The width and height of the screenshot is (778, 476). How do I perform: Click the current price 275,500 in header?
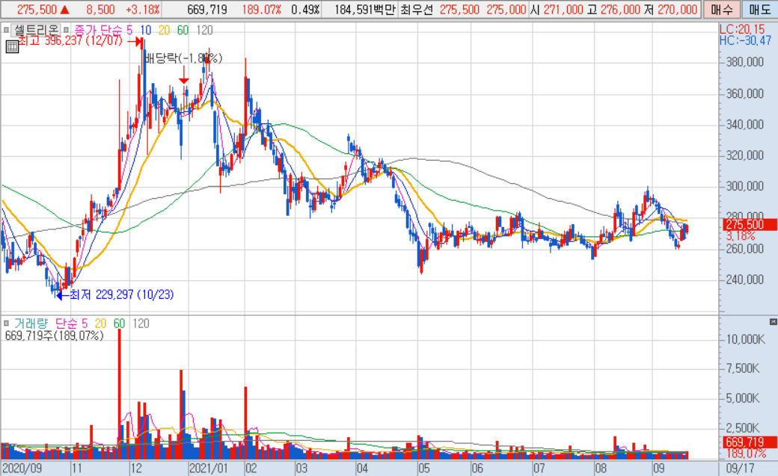click(x=37, y=10)
